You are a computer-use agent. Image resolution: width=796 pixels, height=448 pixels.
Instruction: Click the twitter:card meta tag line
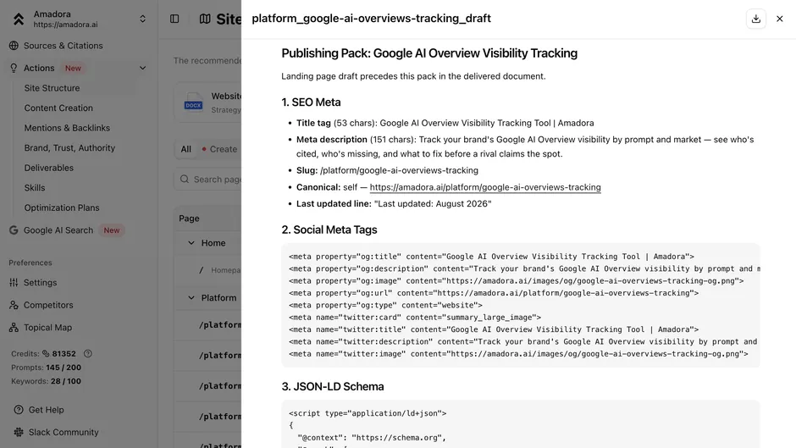[415, 318]
